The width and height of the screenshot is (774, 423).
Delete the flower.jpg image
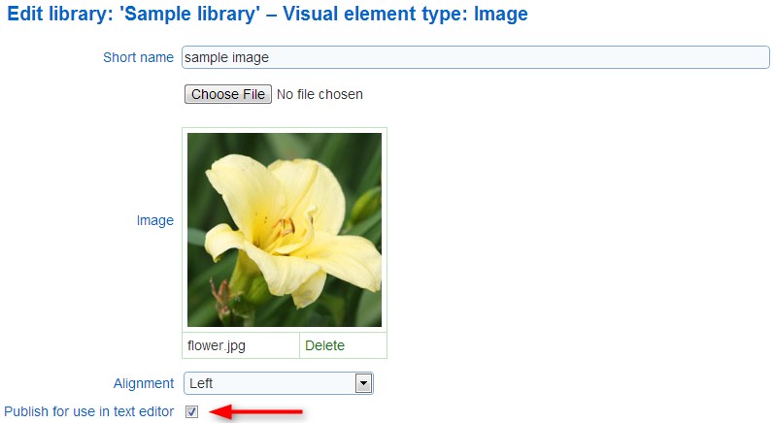pos(324,345)
